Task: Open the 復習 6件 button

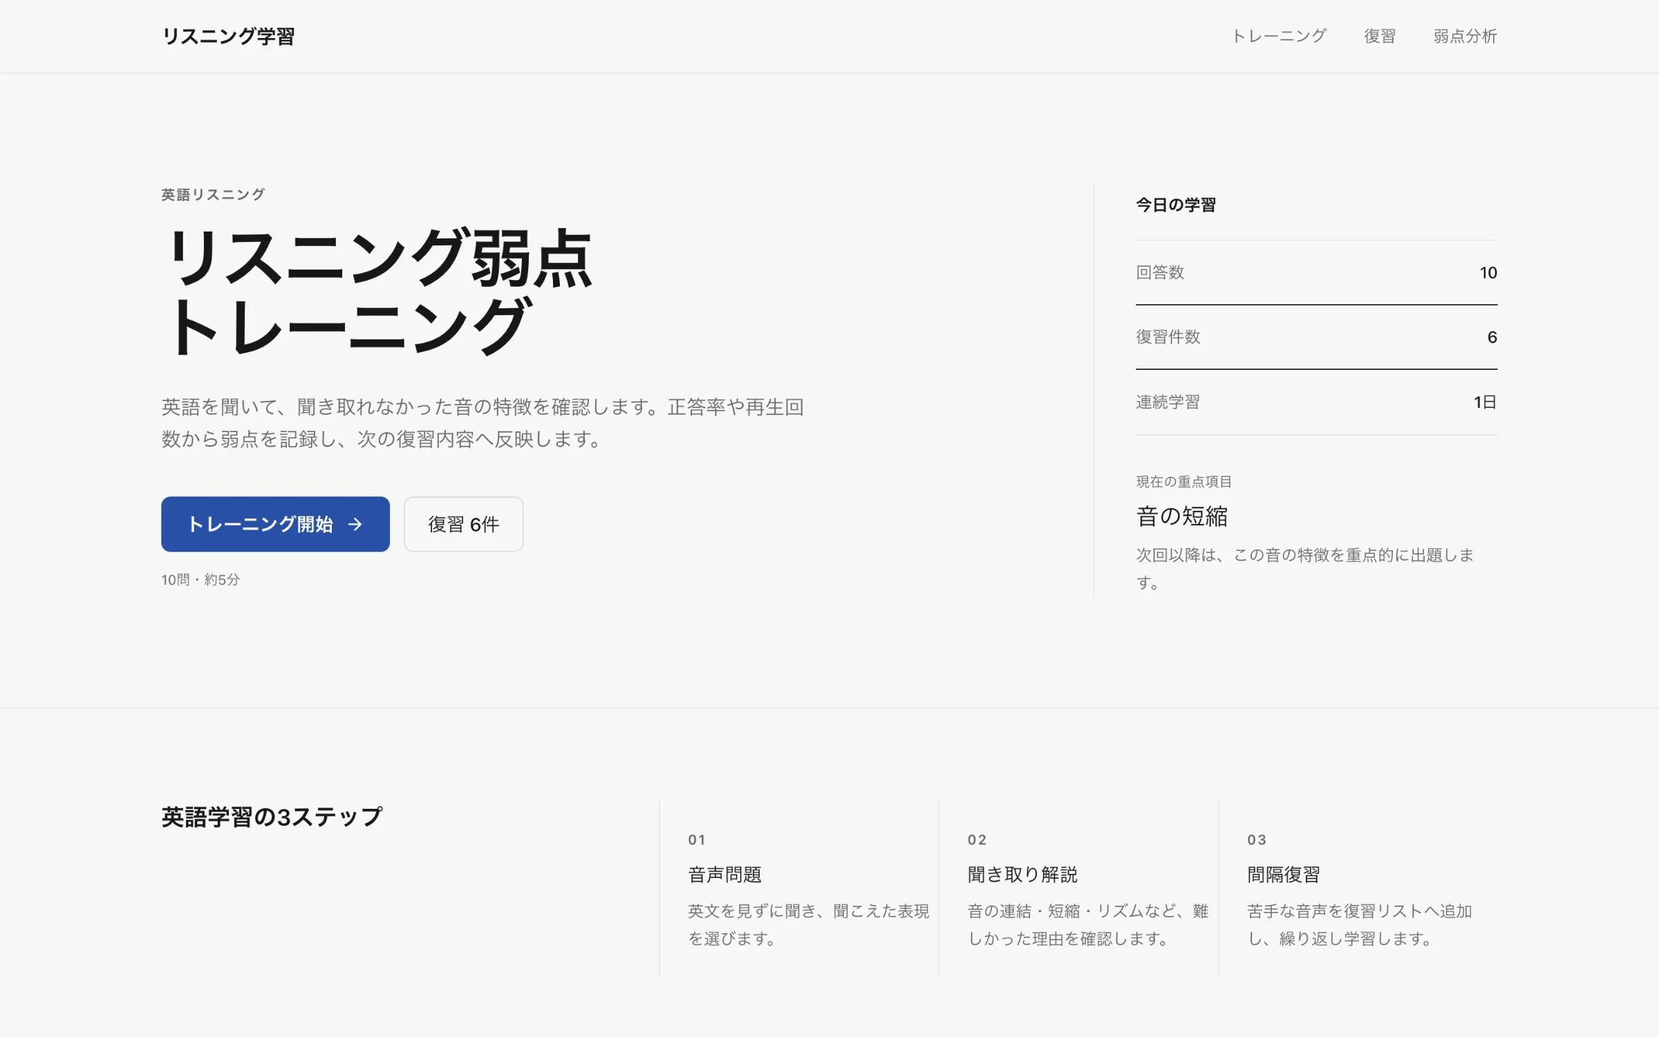Action: coord(463,524)
